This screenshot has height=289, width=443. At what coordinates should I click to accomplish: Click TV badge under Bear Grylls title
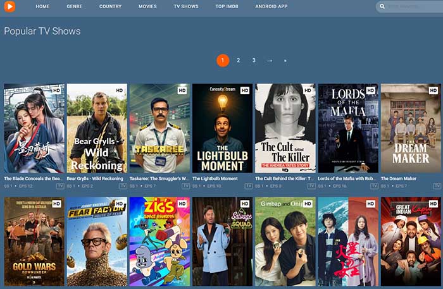pyautogui.click(x=123, y=186)
